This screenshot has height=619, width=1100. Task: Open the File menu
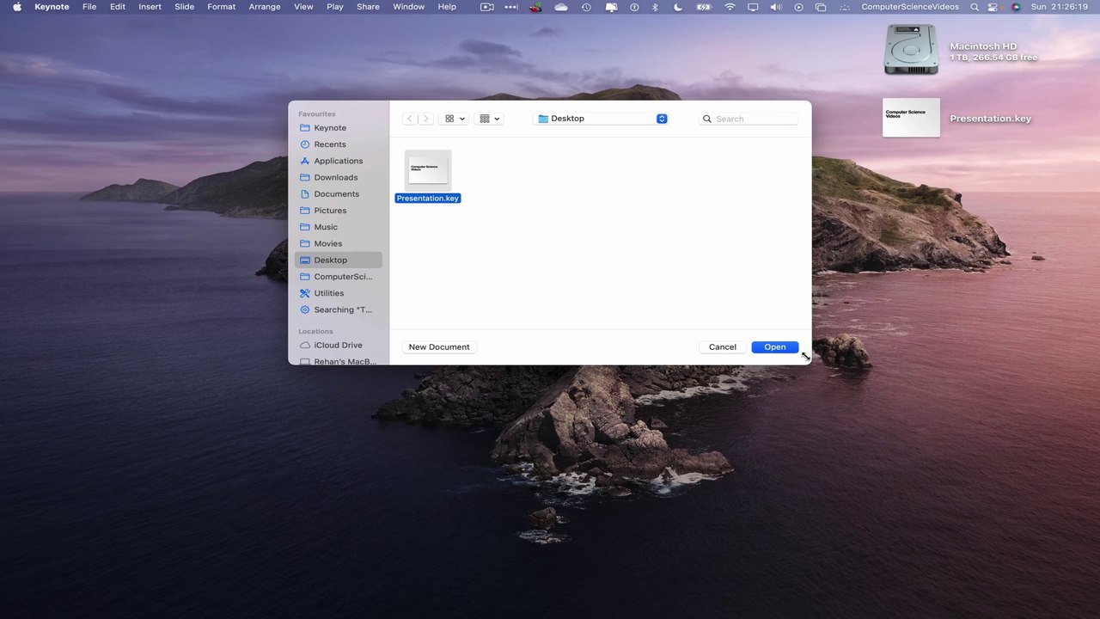click(x=89, y=7)
